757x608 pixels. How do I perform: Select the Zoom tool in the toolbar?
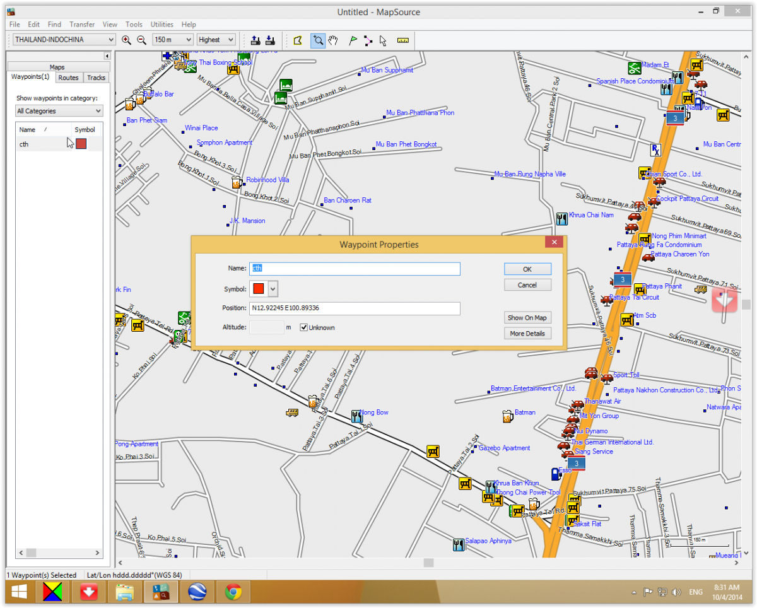318,40
